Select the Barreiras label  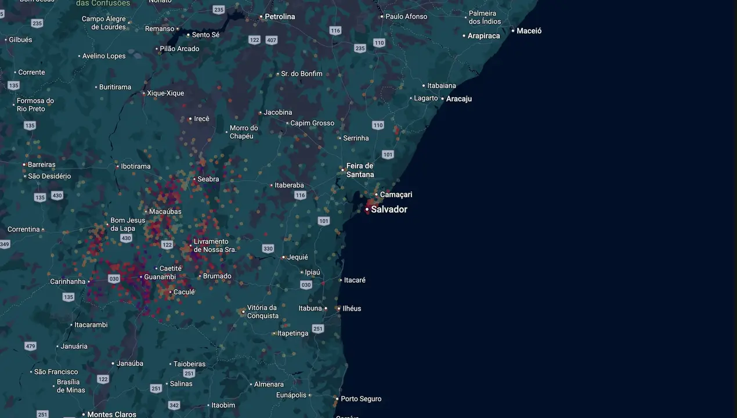(42, 165)
